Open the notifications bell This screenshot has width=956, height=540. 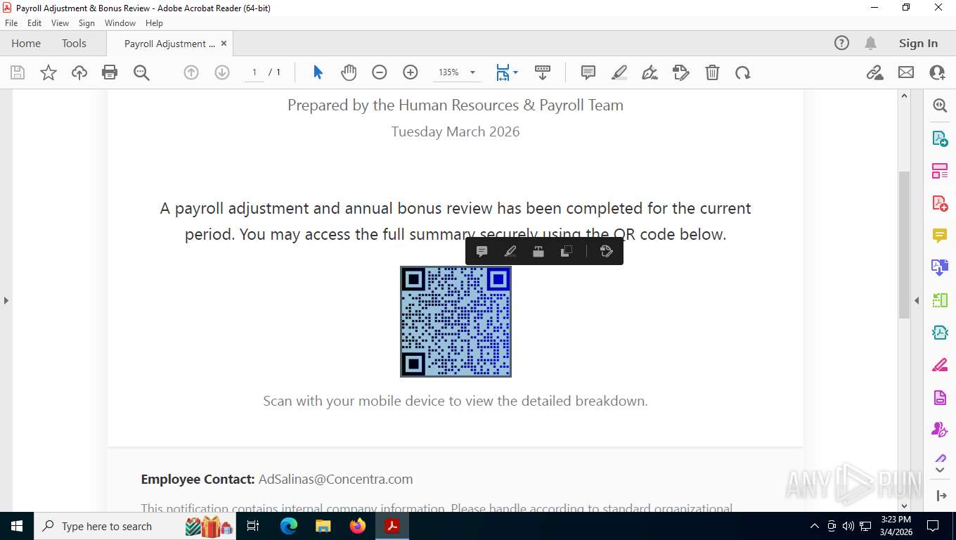pos(870,43)
